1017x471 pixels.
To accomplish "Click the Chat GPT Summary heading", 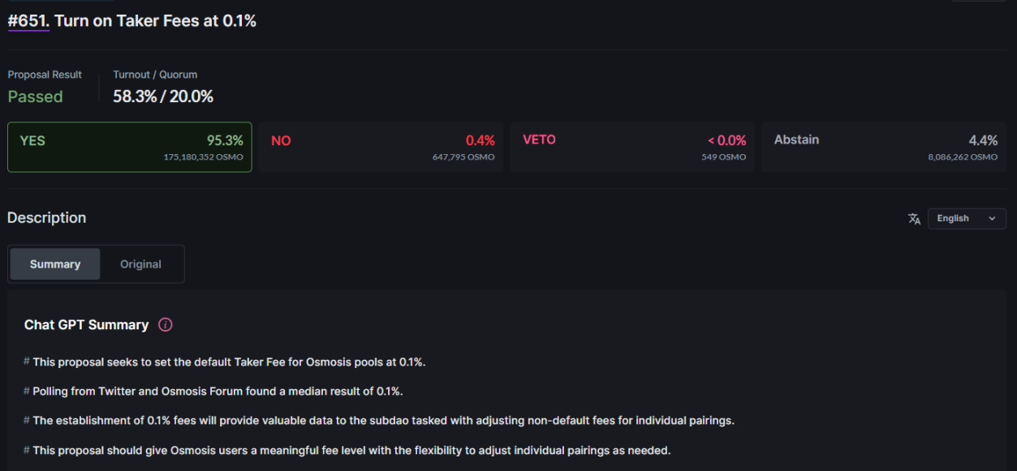I will 86,325.
